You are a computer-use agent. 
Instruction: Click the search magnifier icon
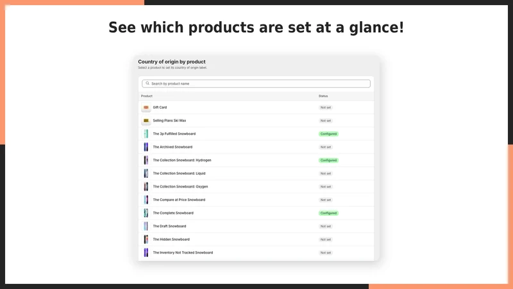click(147, 83)
